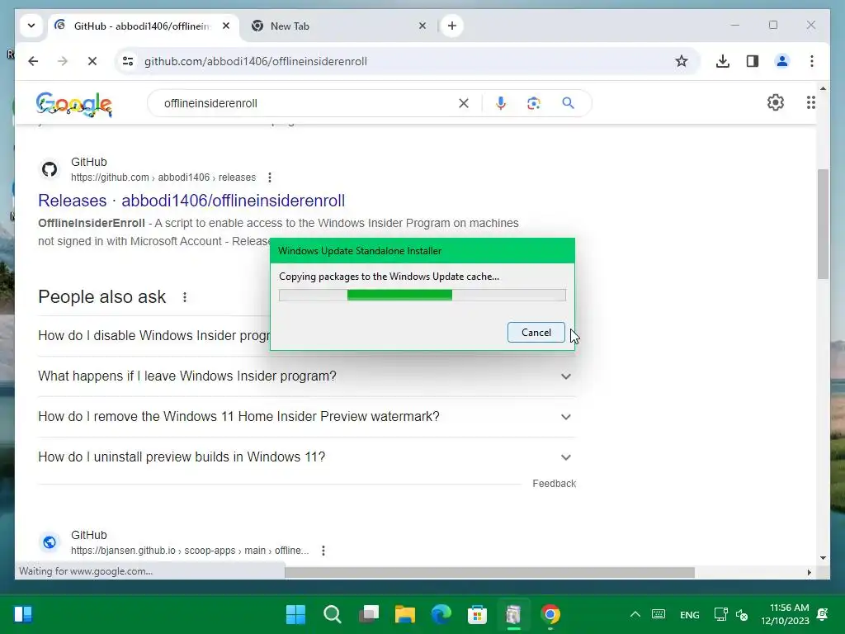
Task: Go back to the previous page
Action: (33, 61)
